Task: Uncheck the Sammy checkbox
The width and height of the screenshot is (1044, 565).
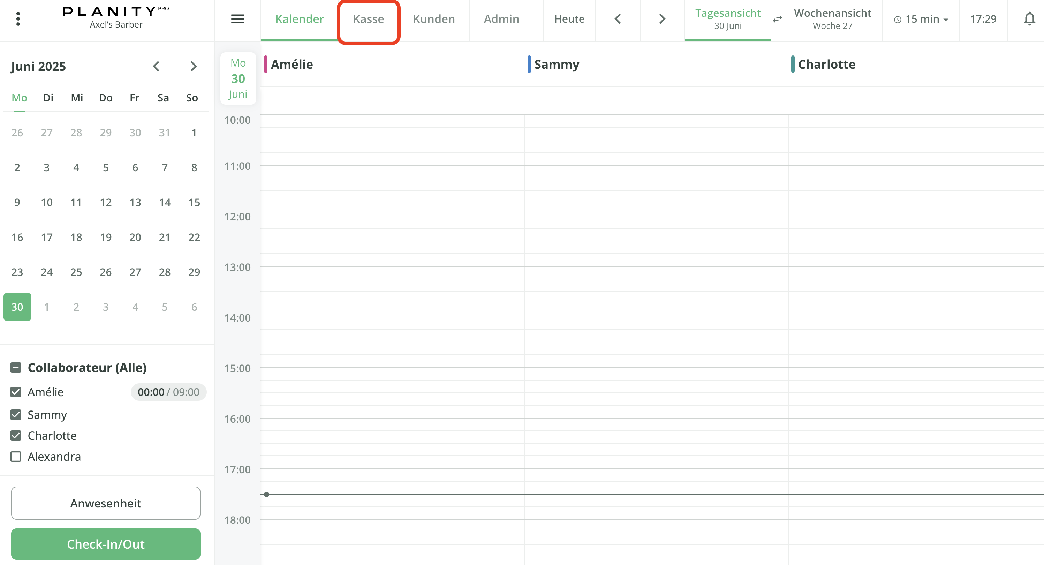Action: pyautogui.click(x=16, y=415)
